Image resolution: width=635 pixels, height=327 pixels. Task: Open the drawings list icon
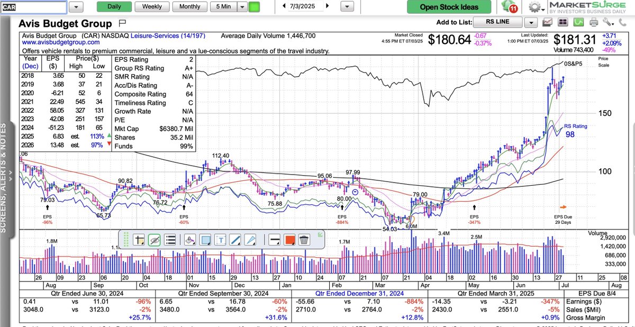[x=170, y=240]
